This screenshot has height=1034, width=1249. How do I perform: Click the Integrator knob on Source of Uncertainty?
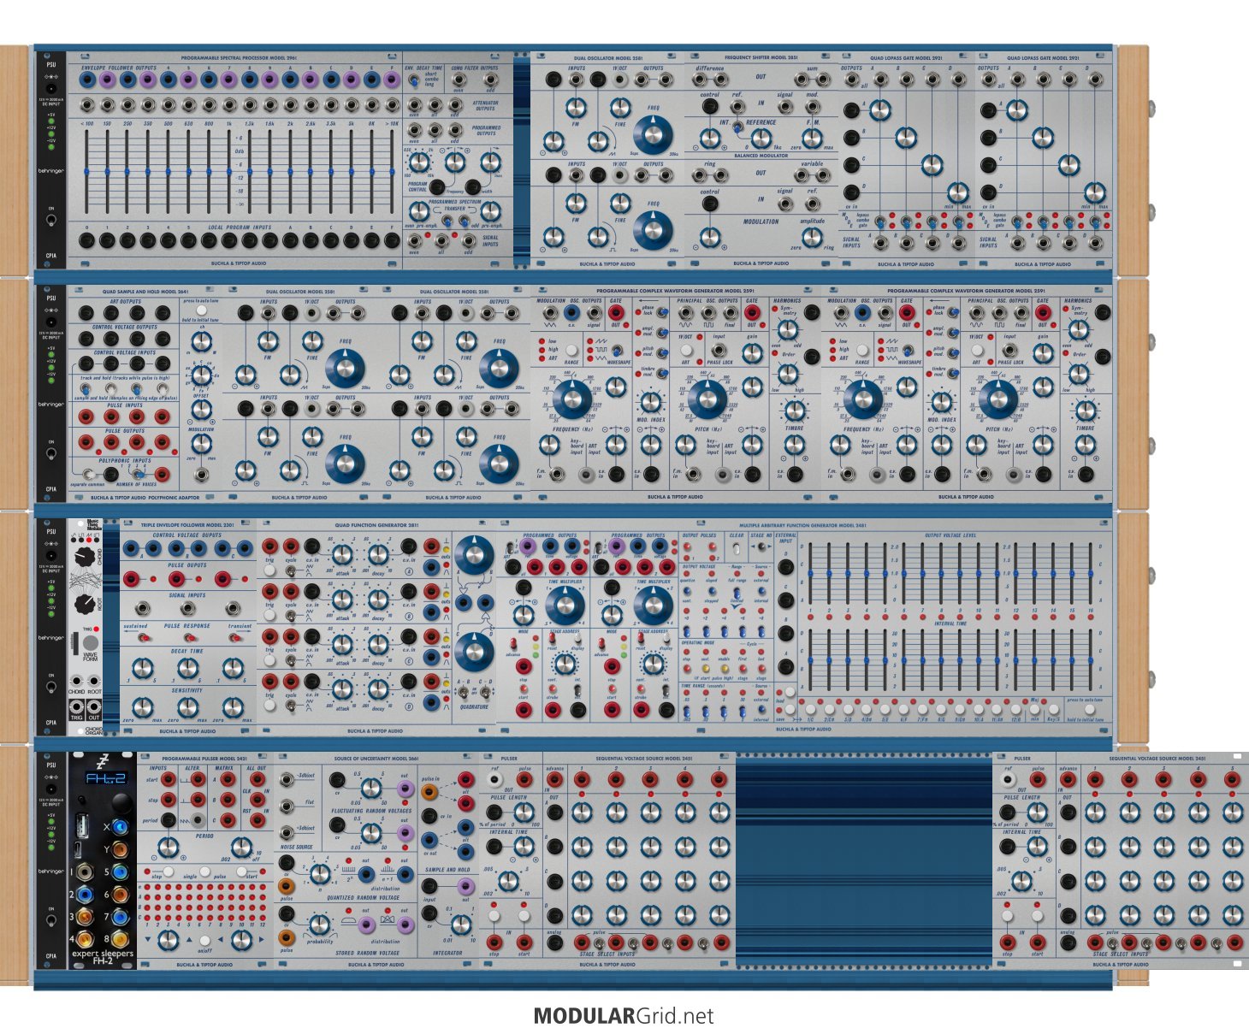[460, 924]
